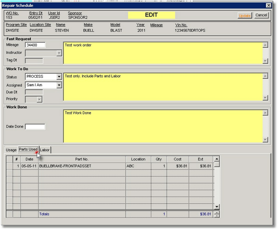Switch to the Usage tab
Image resolution: width=278 pixels, height=230 pixels.
[11, 150]
